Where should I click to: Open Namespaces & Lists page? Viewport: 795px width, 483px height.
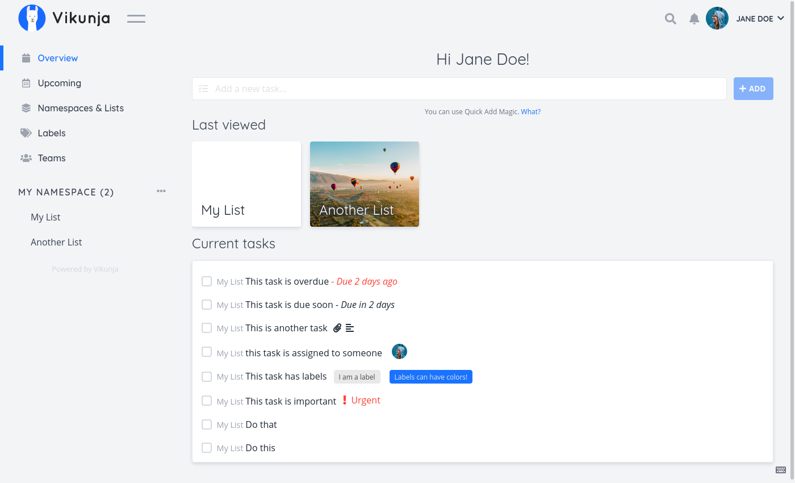coord(81,108)
